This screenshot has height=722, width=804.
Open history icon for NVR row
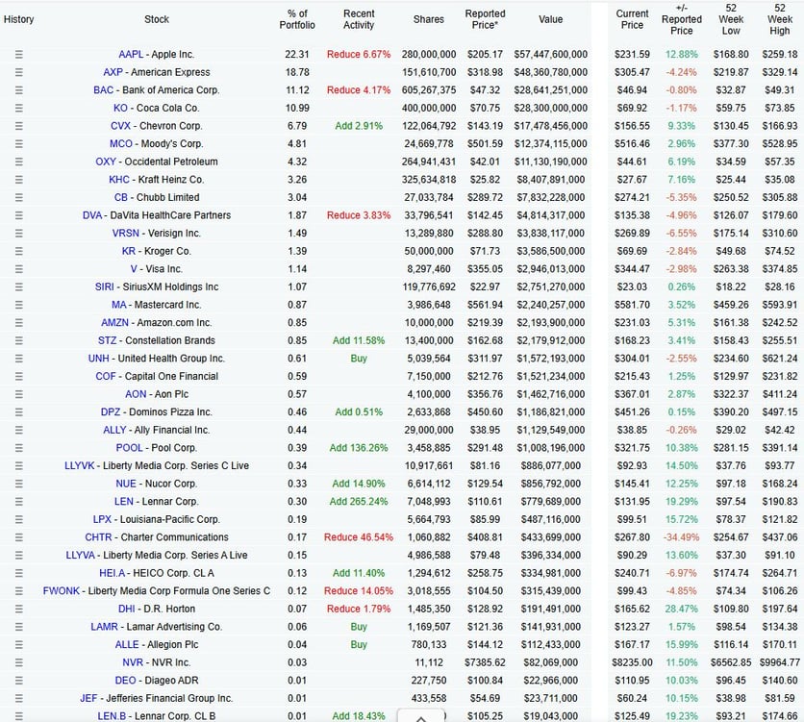(19, 662)
